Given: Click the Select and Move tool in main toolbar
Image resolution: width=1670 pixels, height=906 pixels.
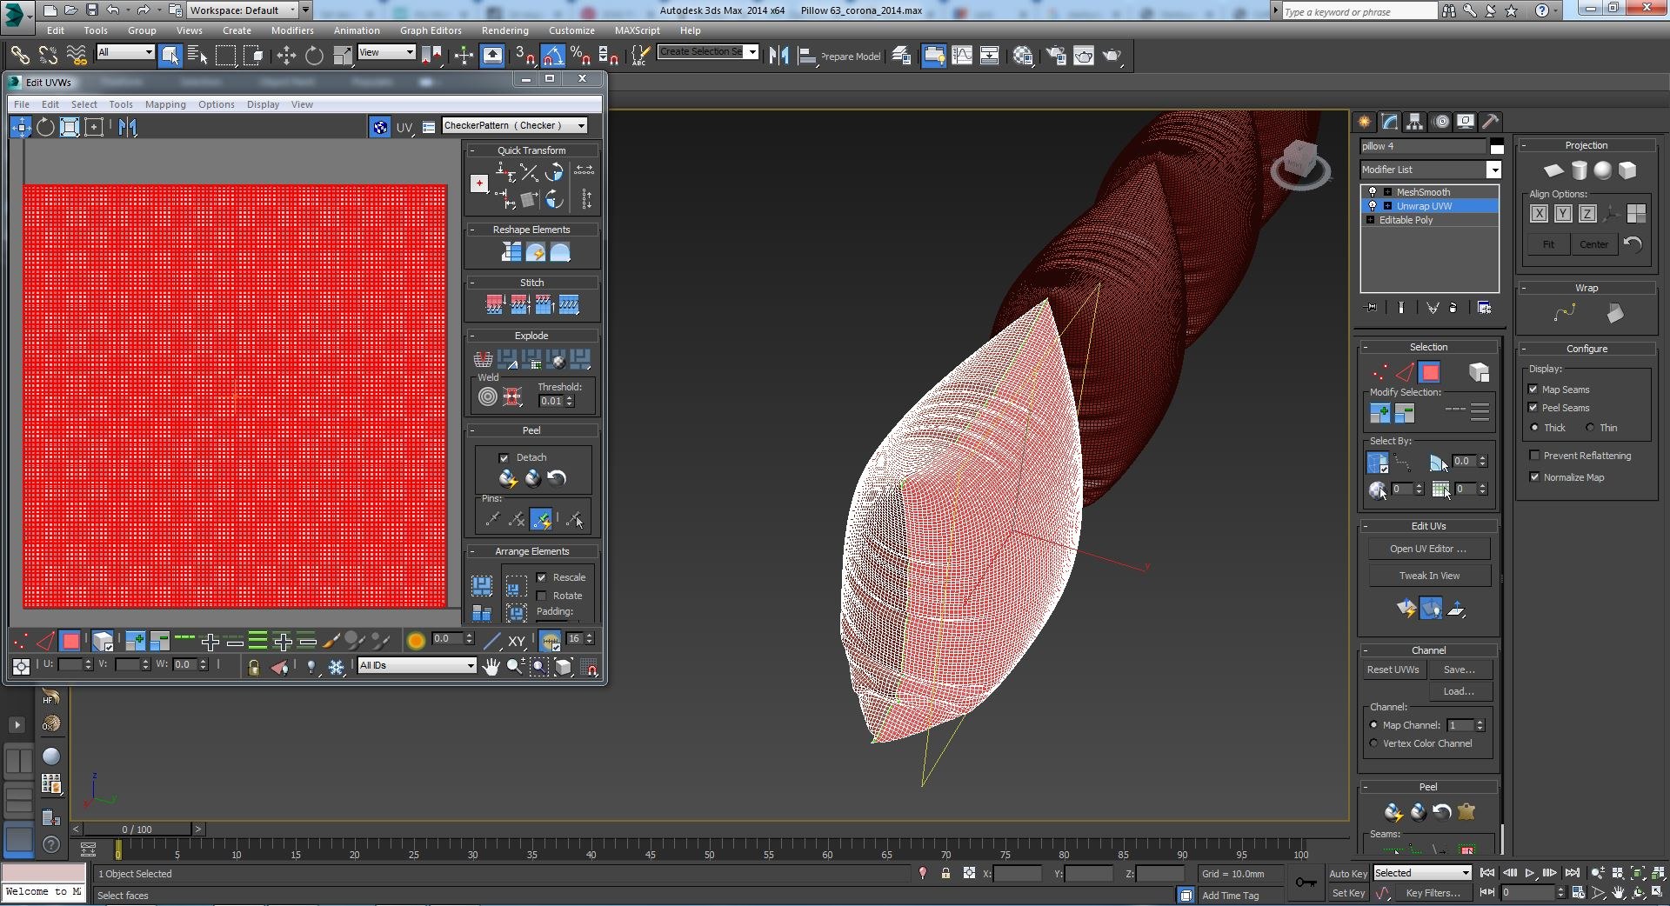Looking at the screenshot, I should (x=286, y=56).
